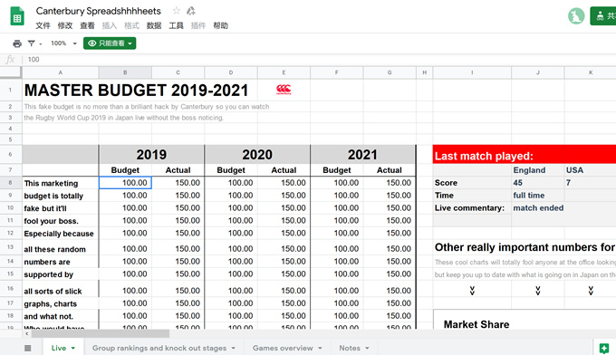616x355 pixels.
Task: Click the Google Sheets home icon
Action: 17,16
